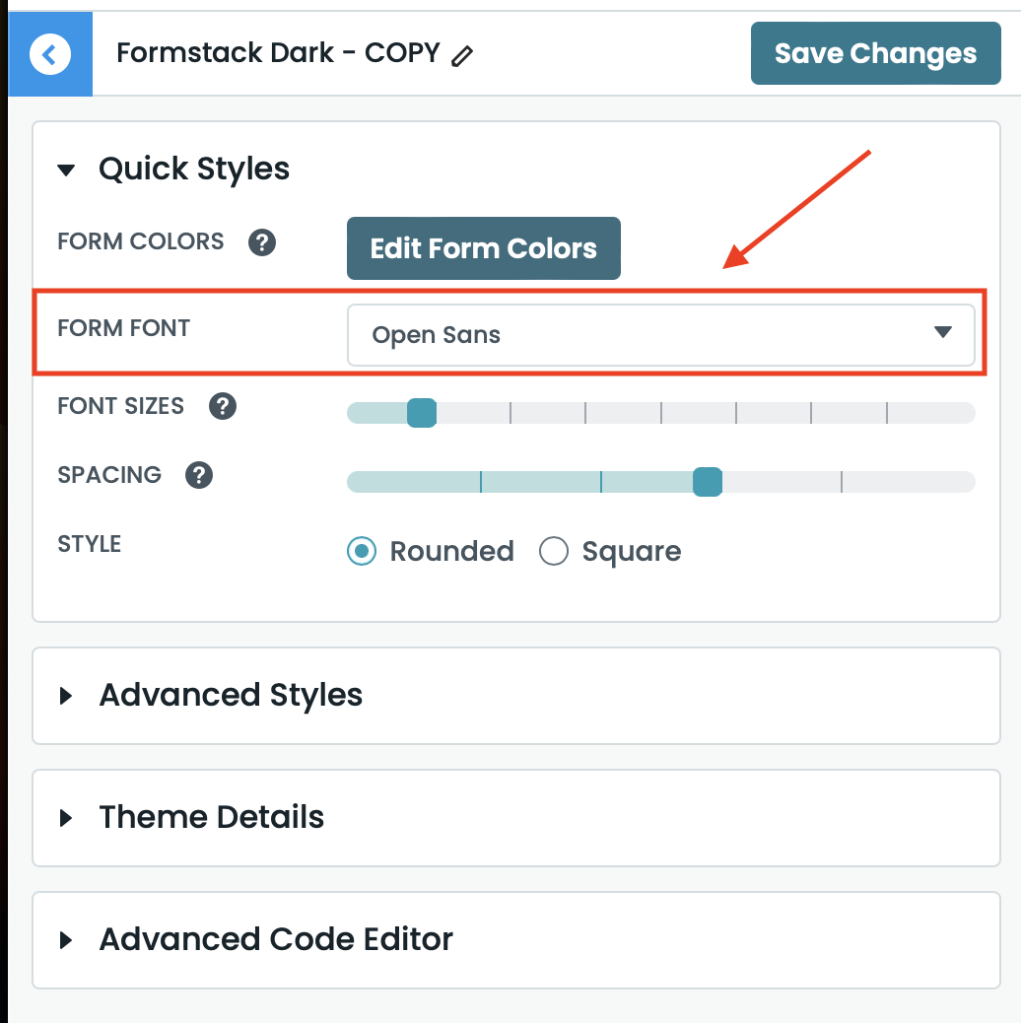Image resolution: width=1021 pixels, height=1023 pixels.
Task: Click the blue back arrow icon
Action: [50, 54]
